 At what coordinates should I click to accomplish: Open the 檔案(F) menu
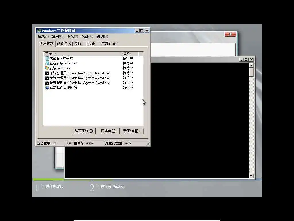[43, 36]
